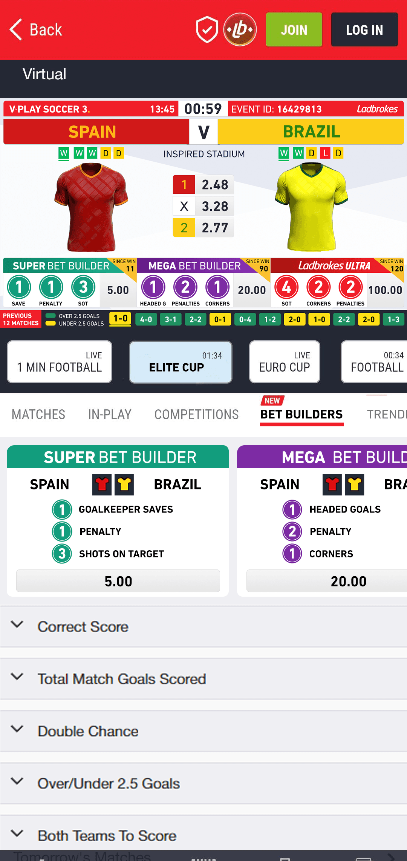This screenshot has height=861, width=407.
Task: Expand the Correct Score market
Action: tap(83, 627)
